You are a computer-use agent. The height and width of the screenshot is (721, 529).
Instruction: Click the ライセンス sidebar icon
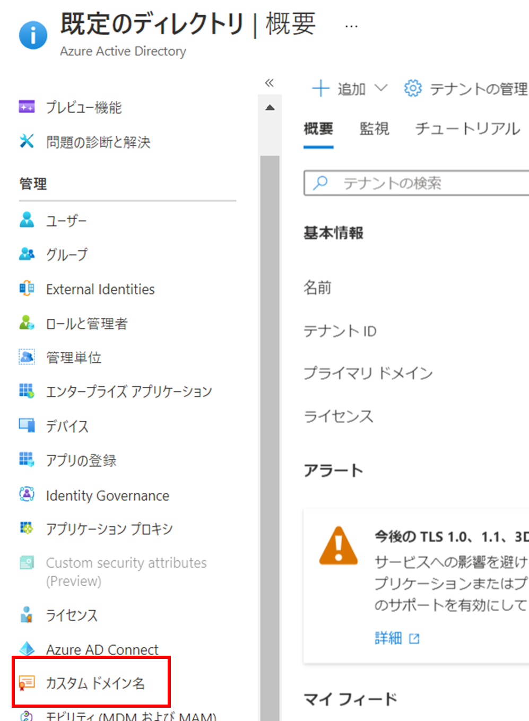[x=27, y=614]
